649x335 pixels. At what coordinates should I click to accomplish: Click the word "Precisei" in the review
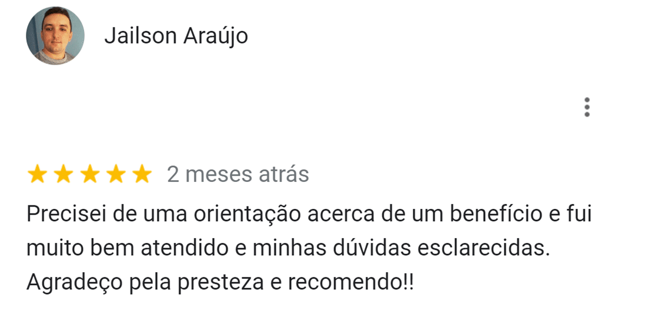pos(66,214)
